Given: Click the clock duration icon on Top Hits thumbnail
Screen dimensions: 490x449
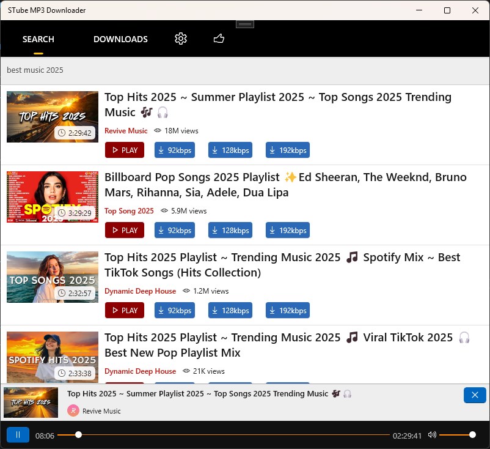Looking at the screenshot, I should pos(62,133).
